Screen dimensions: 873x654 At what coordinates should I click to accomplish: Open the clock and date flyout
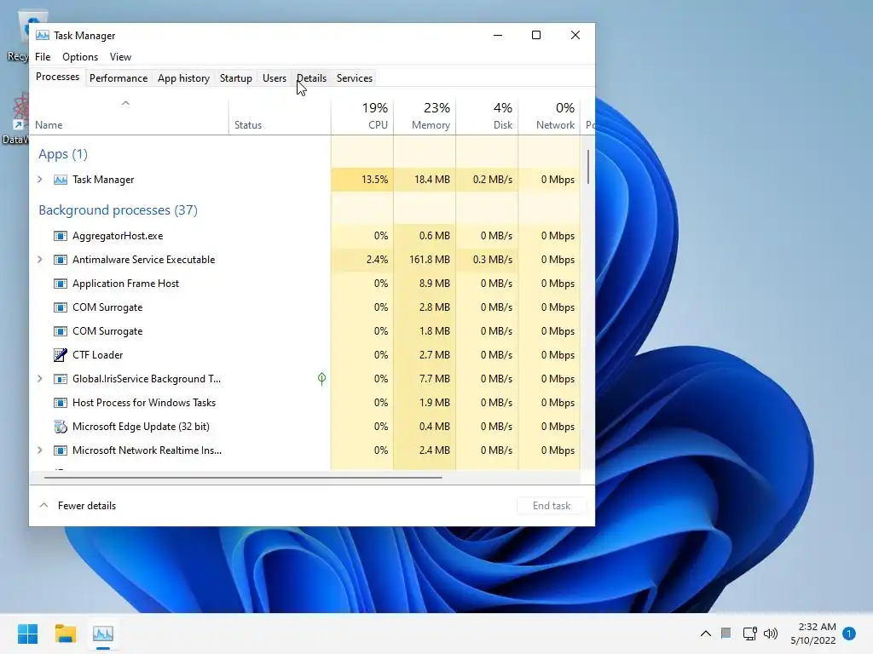coord(812,634)
